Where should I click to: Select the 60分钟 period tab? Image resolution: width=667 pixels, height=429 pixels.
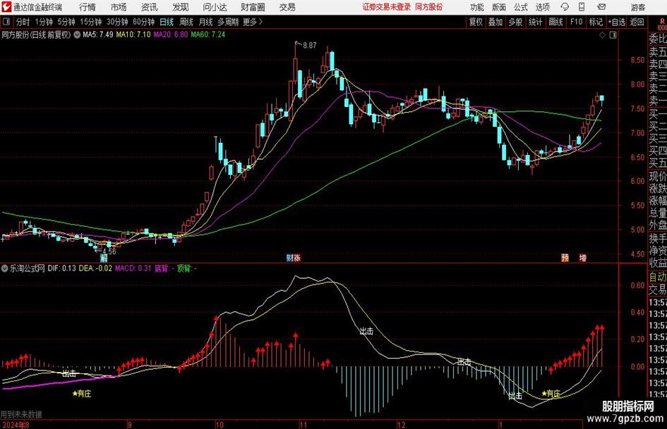click(x=143, y=22)
